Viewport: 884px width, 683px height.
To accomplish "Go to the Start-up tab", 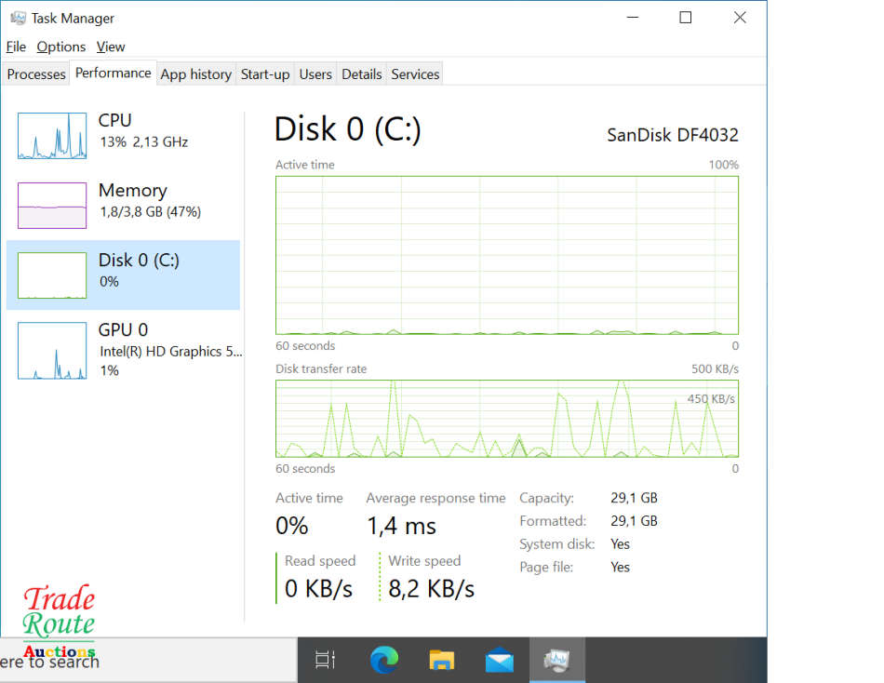I will (265, 74).
